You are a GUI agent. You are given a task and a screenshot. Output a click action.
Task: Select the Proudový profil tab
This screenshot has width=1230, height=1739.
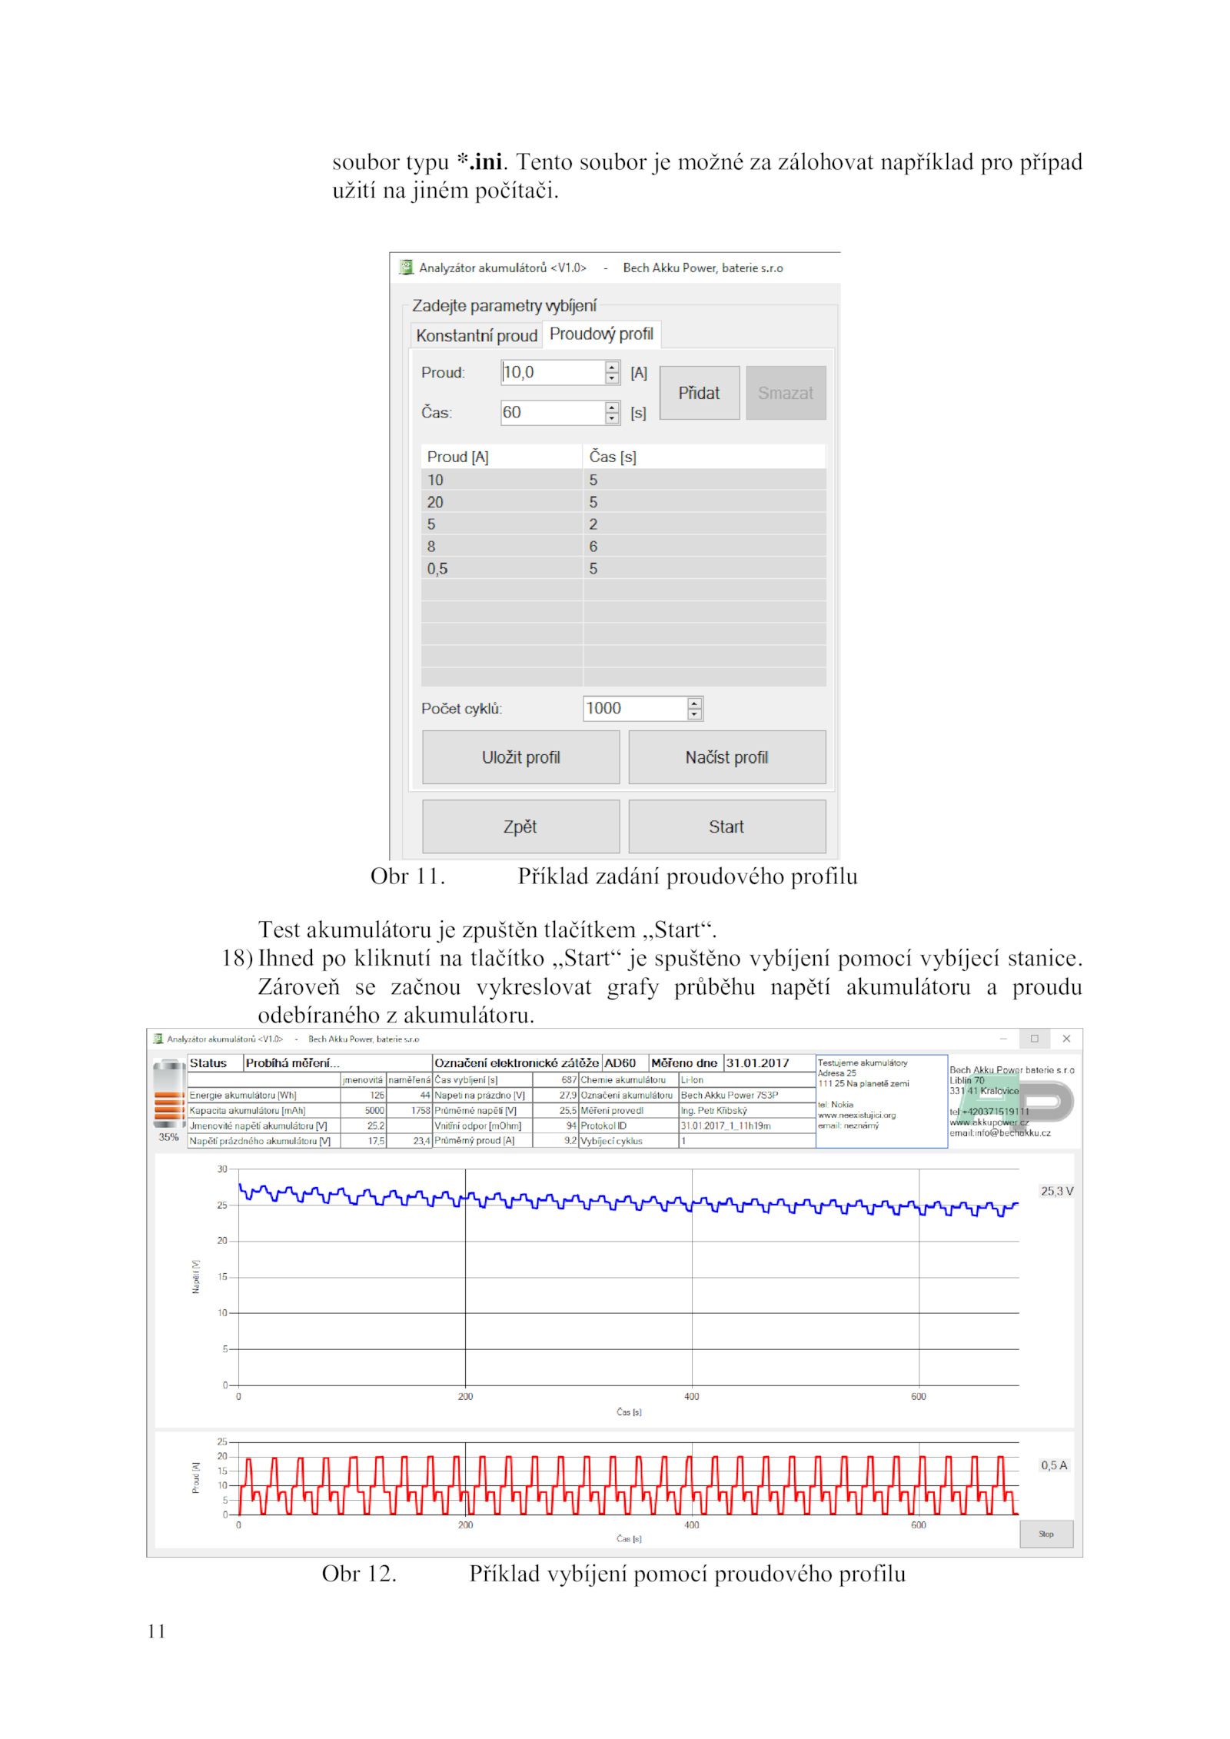[x=601, y=334]
